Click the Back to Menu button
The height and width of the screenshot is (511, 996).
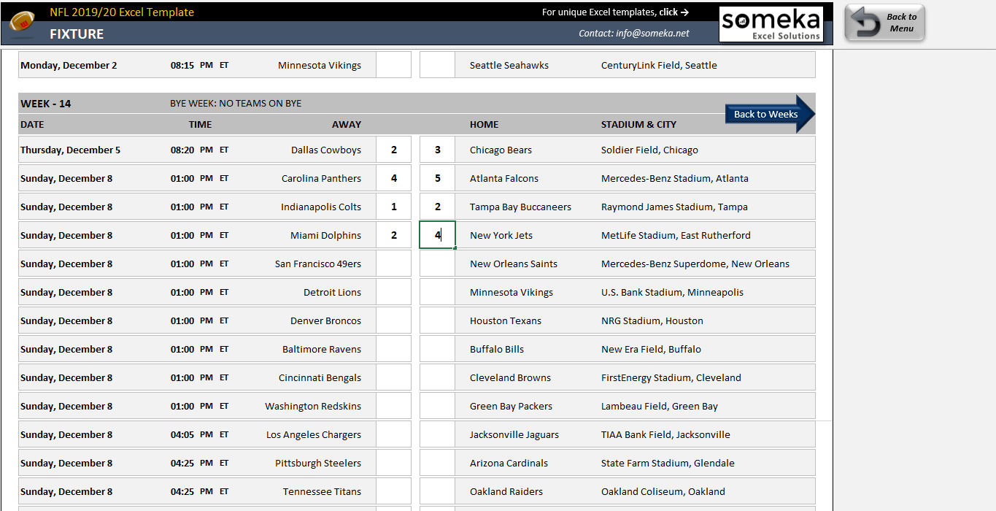point(885,23)
